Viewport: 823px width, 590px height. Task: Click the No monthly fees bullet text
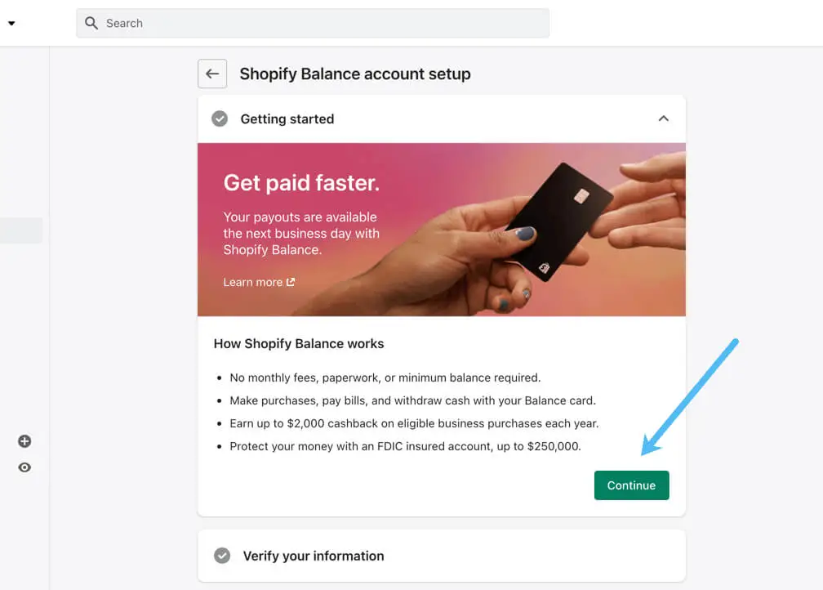385,378
